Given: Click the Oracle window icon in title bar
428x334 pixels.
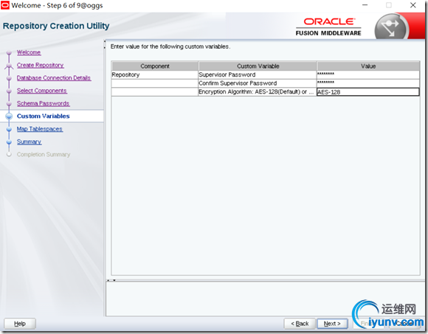Looking at the screenshot, I should click(5, 5).
